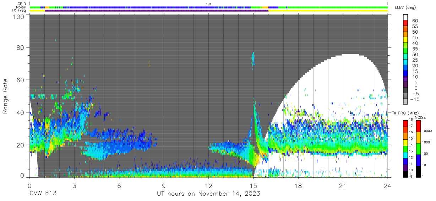This screenshot has width=436, height=201.
Task: Click the 'ELEV (deg)' colorbar title
Action: (x=405, y=7)
